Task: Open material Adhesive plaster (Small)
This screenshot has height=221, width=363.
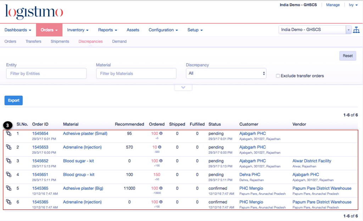Action: (x=85, y=133)
